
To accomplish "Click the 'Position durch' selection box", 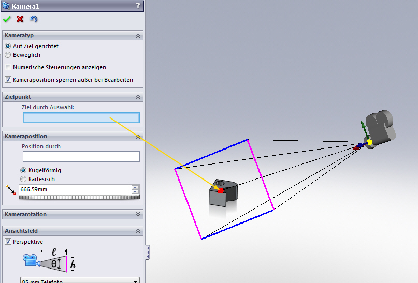I will pyautogui.click(x=81, y=157).
